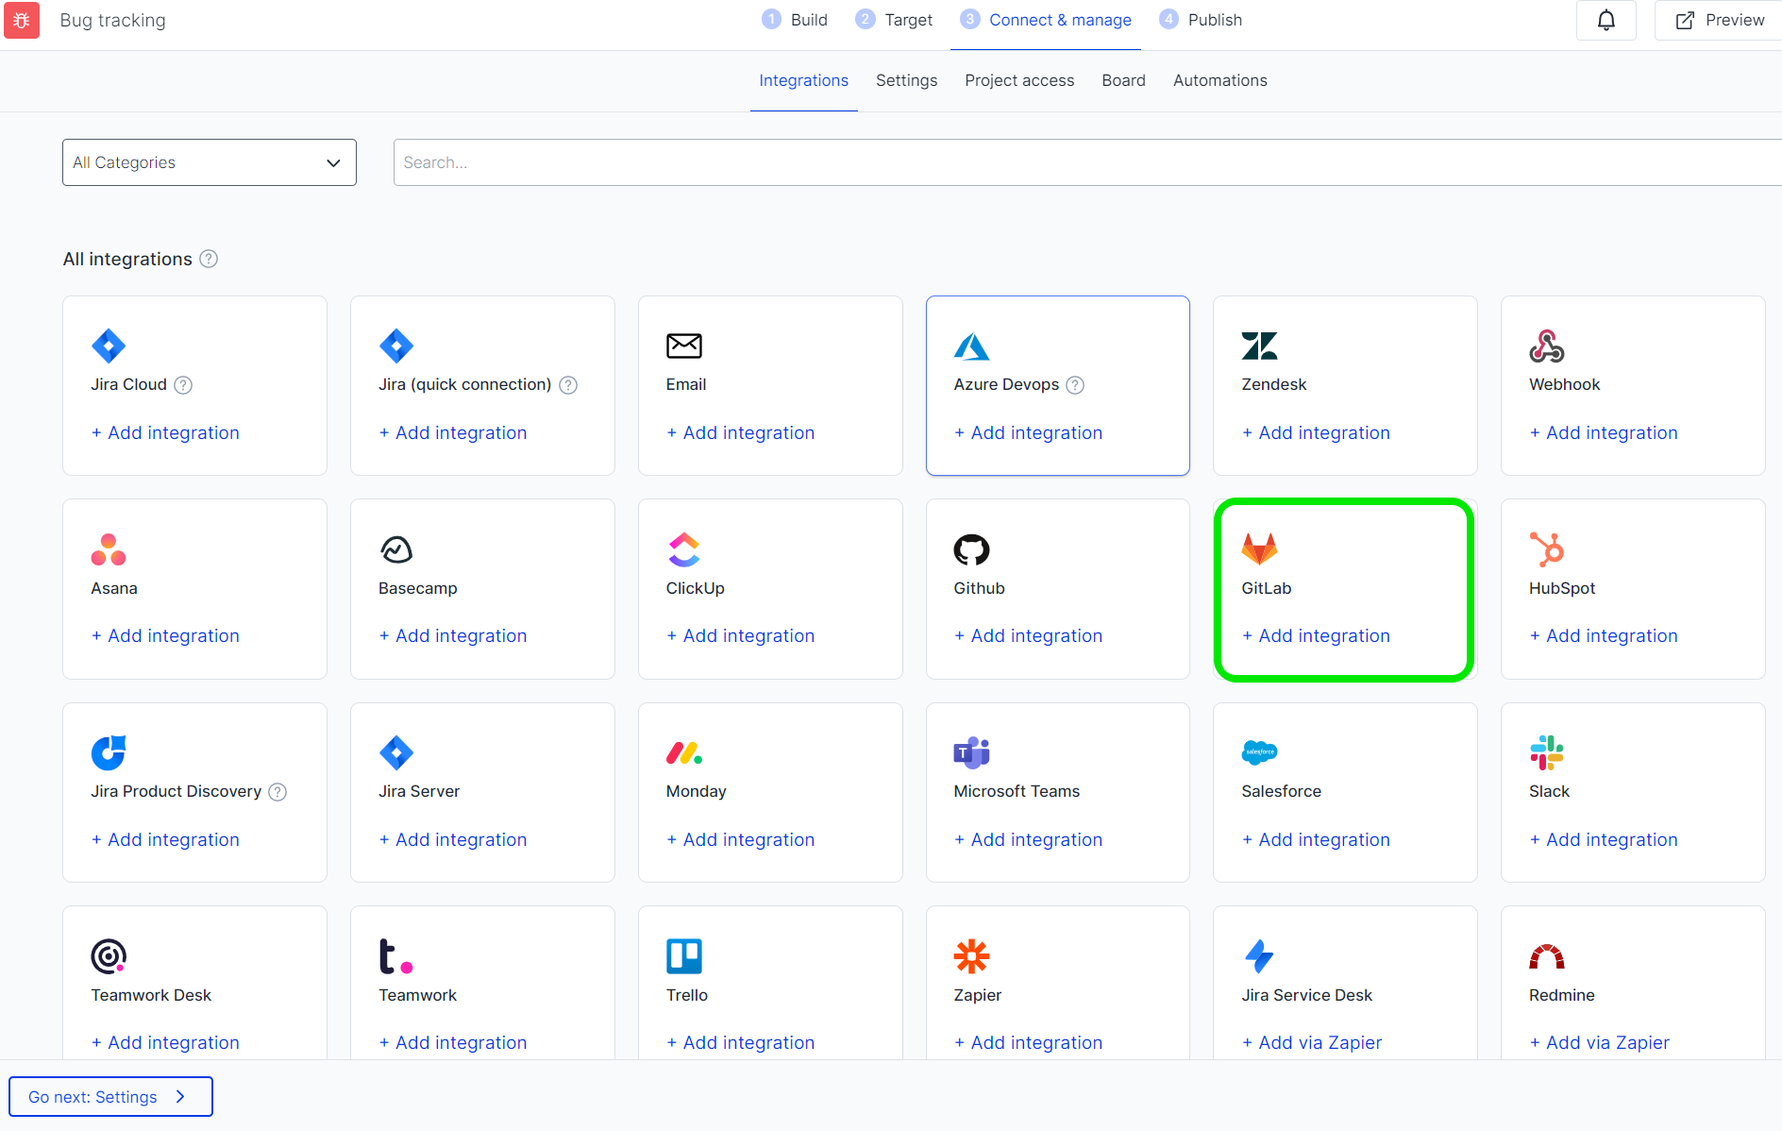Click the Redmine logo icon
This screenshot has height=1131, width=1782.
coord(1547,956)
